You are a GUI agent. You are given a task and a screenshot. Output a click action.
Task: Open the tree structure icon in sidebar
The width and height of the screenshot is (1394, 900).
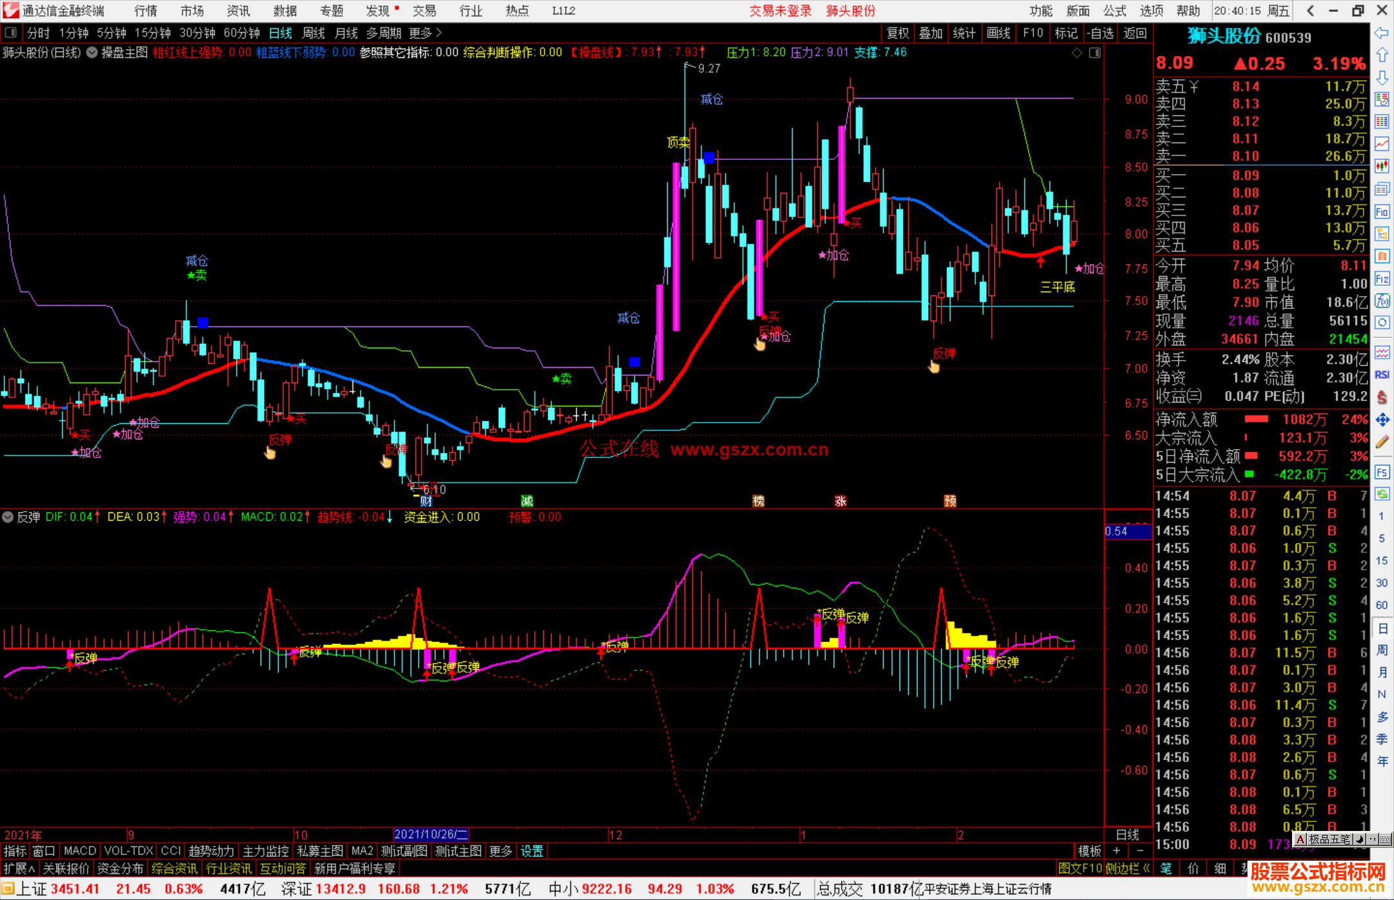[x=1382, y=234]
